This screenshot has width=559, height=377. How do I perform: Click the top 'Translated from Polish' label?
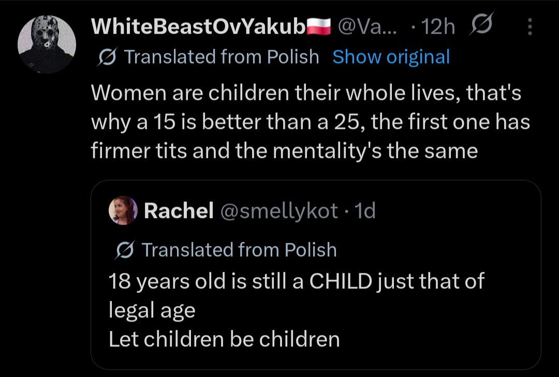click(x=222, y=57)
